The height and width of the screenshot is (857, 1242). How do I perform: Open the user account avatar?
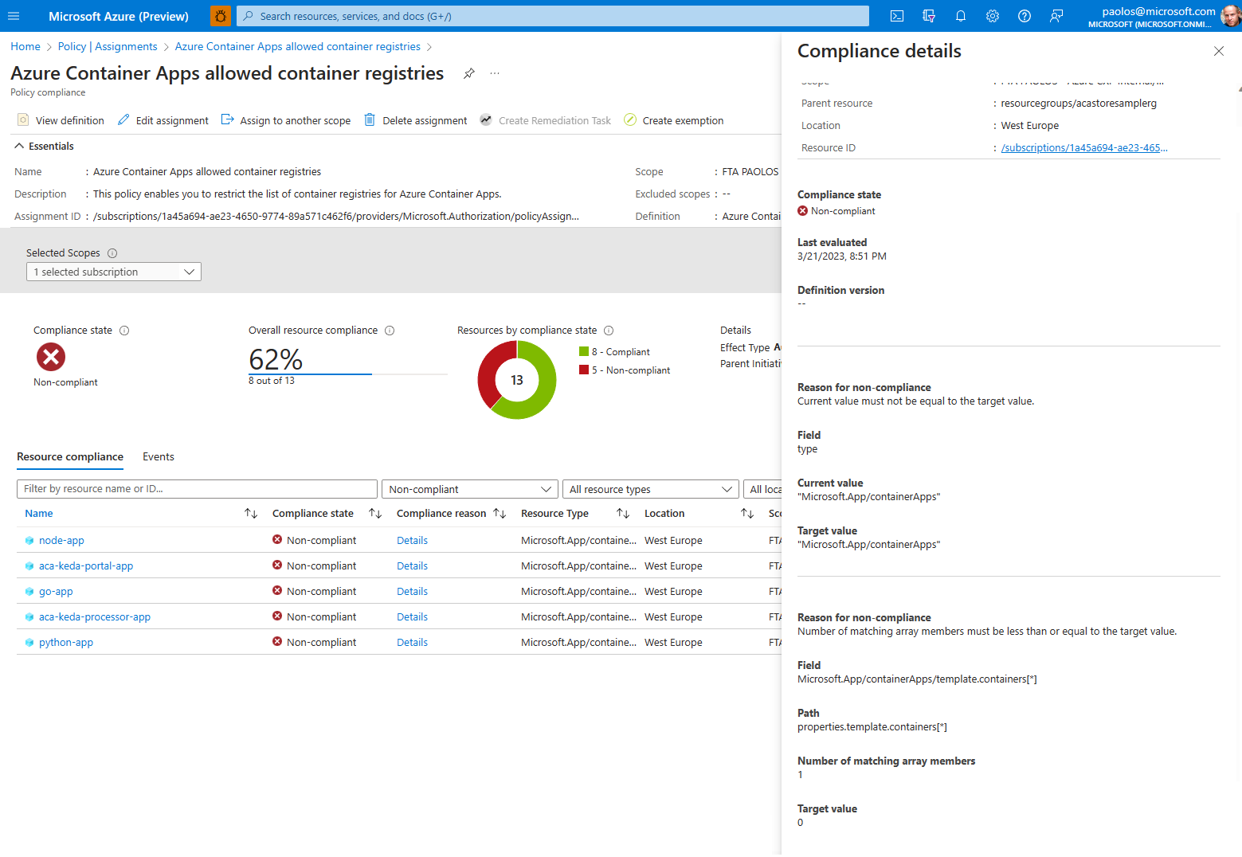pyautogui.click(x=1230, y=16)
